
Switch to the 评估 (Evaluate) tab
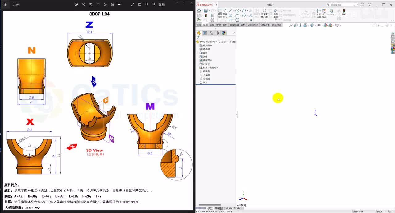(243, 25)
